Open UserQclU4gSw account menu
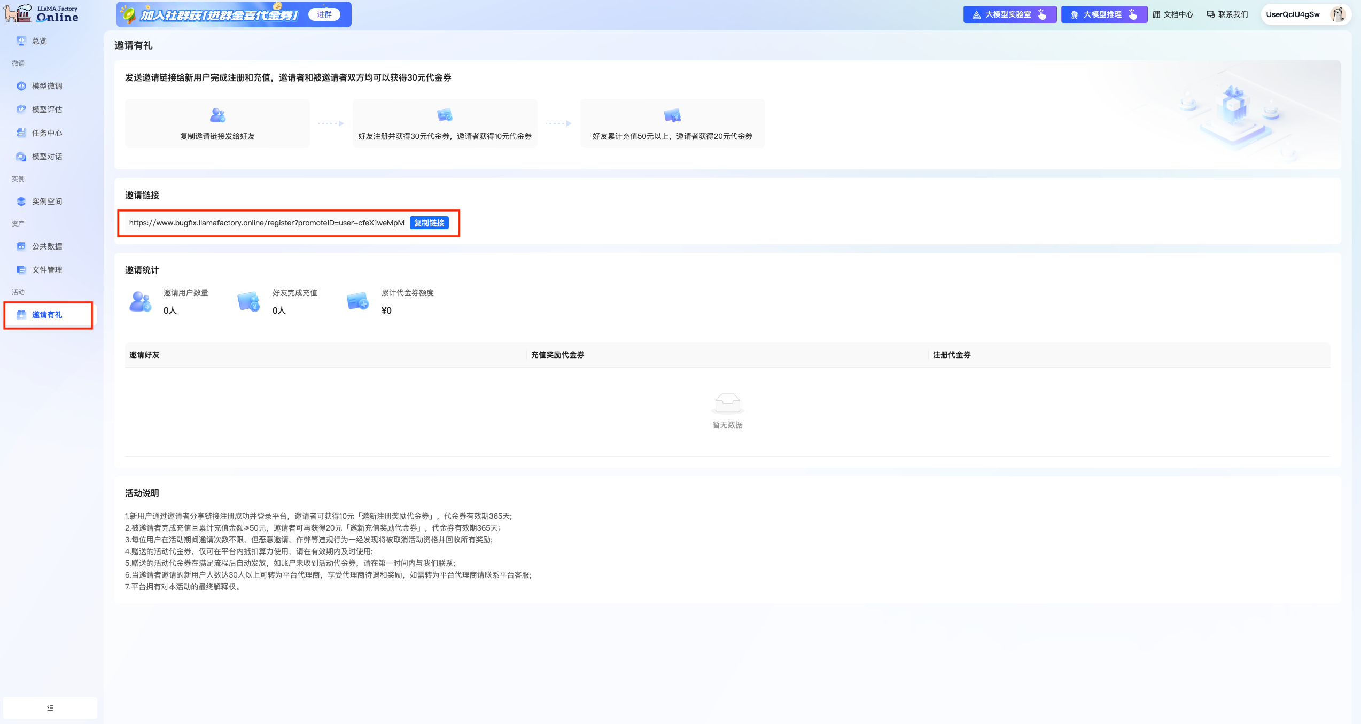The image size is (1361, 724). click(1293, 14)
